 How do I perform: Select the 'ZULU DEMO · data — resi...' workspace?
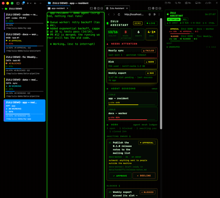coord(24,88)
